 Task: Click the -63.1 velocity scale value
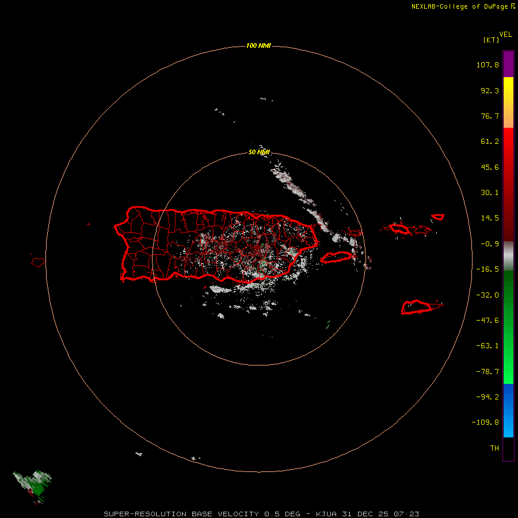[x=487, y=346]
